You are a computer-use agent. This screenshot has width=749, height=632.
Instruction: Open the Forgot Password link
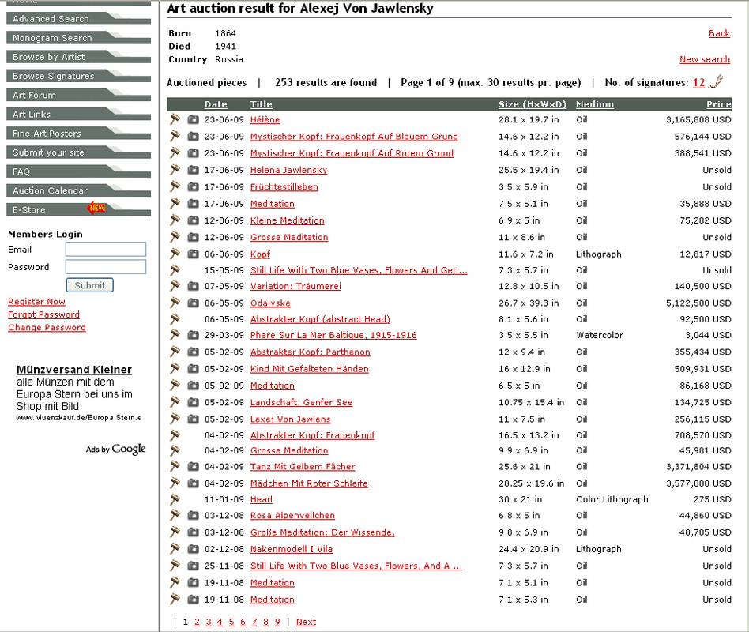[x=43, y=314]
